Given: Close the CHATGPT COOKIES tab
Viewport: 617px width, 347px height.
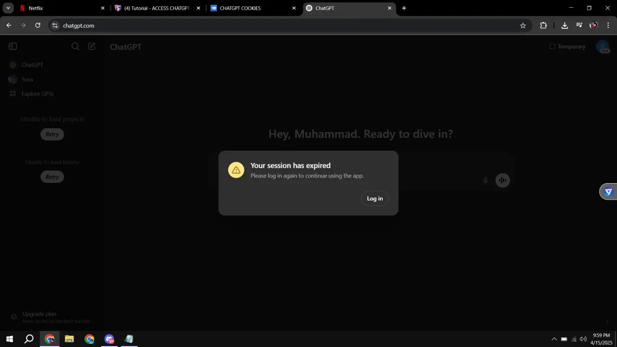Looking at the screenshot, I should (294, 8).
